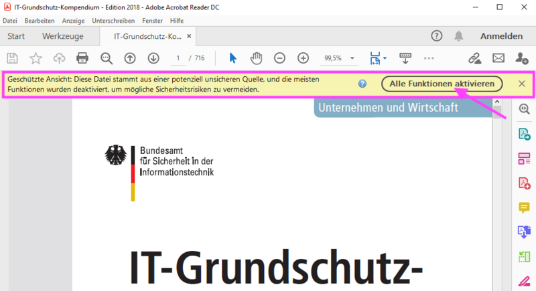Open the find text magnifier icon
The width and height of the screenshot is (536, 291).
107,58
